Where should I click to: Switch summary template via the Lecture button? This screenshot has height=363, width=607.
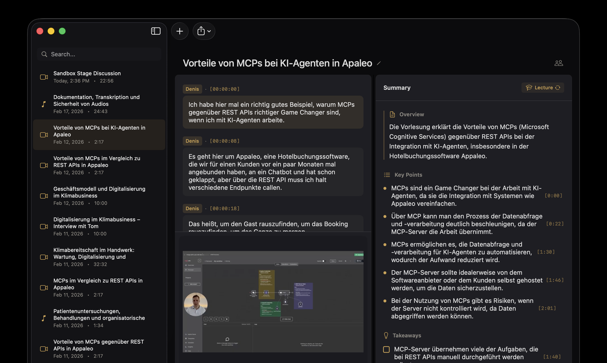click(x=543, y=87)
